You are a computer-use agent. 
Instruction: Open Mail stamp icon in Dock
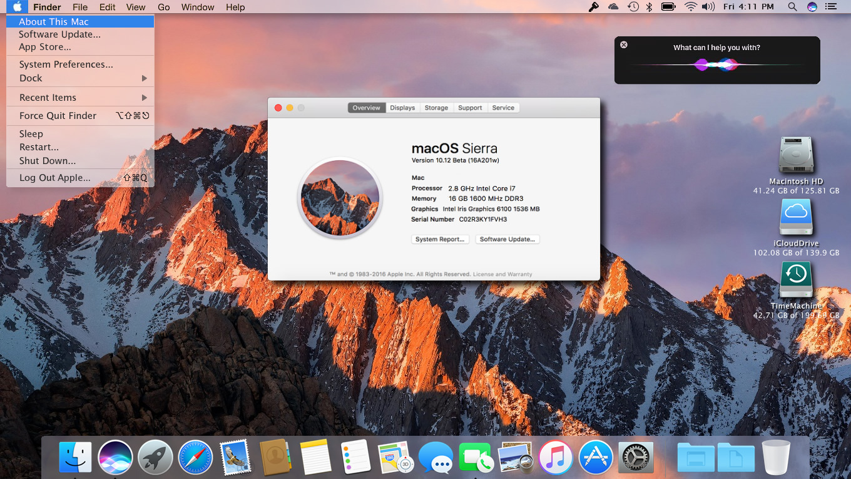[x=235, y=457]
